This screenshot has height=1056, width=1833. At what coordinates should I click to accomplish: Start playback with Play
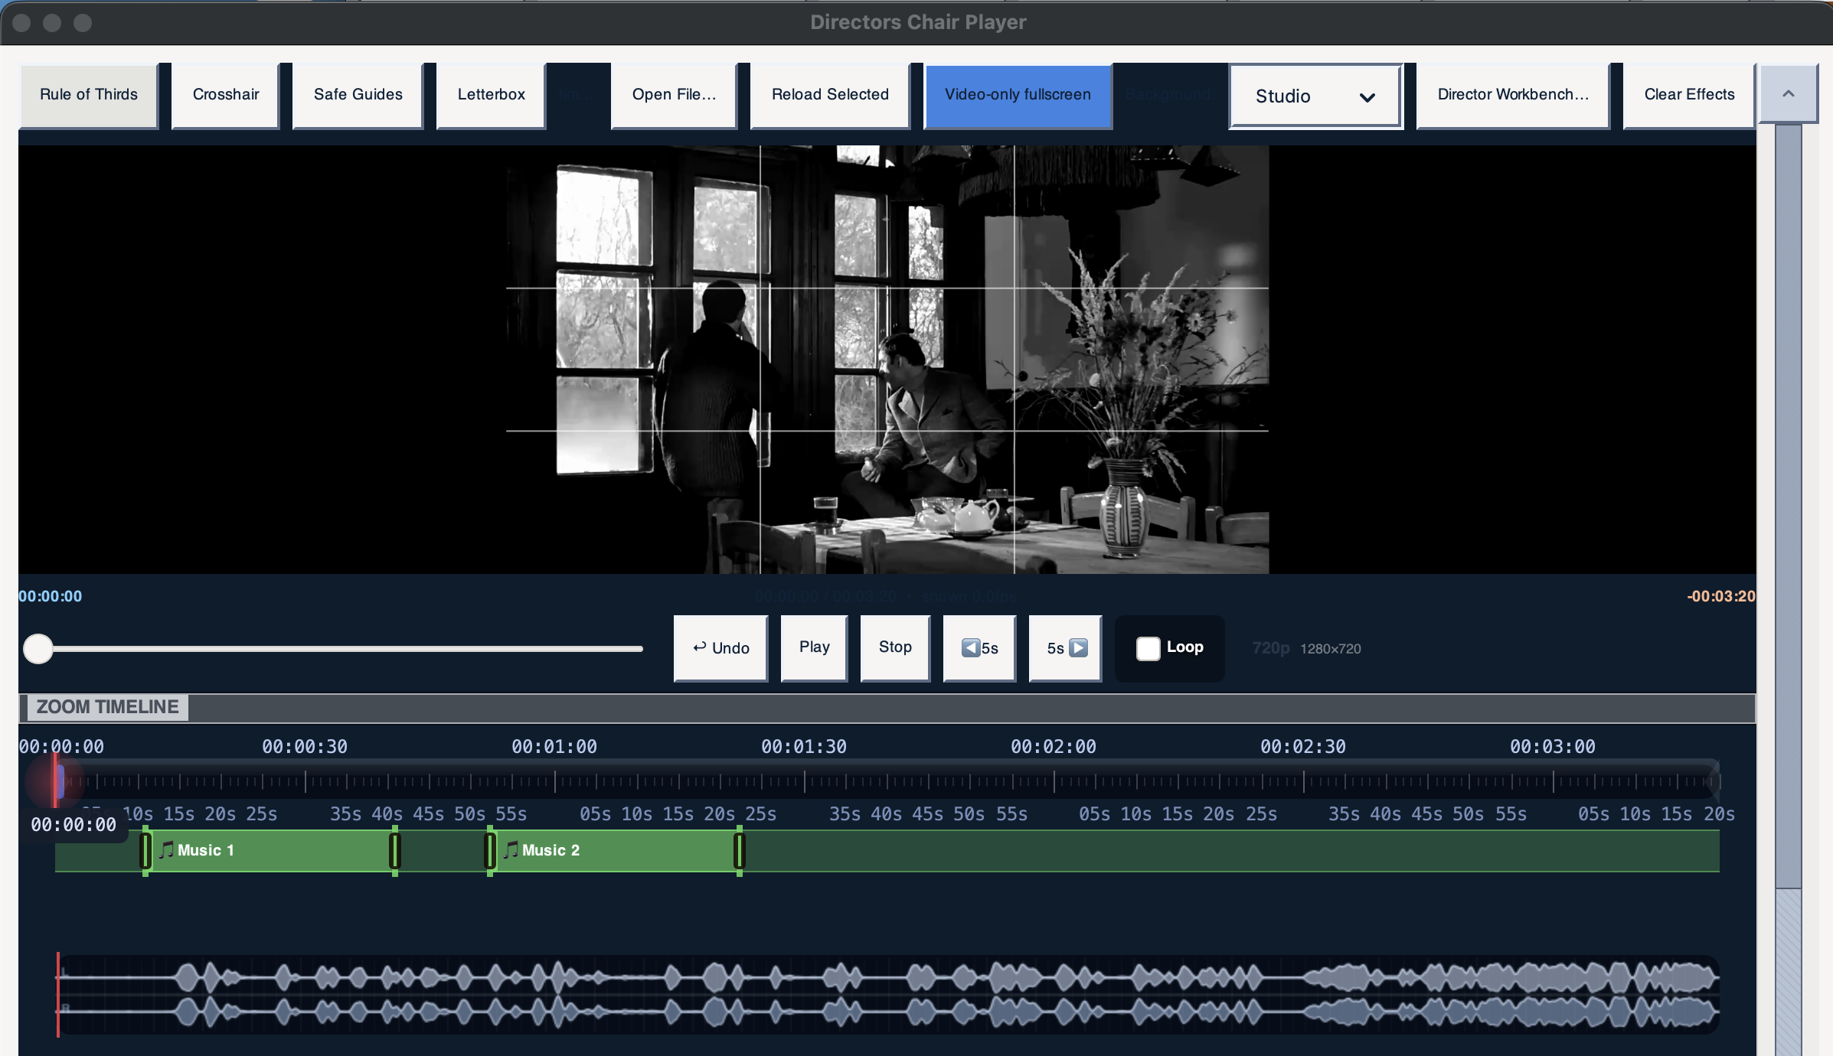[x=814, y=647]
